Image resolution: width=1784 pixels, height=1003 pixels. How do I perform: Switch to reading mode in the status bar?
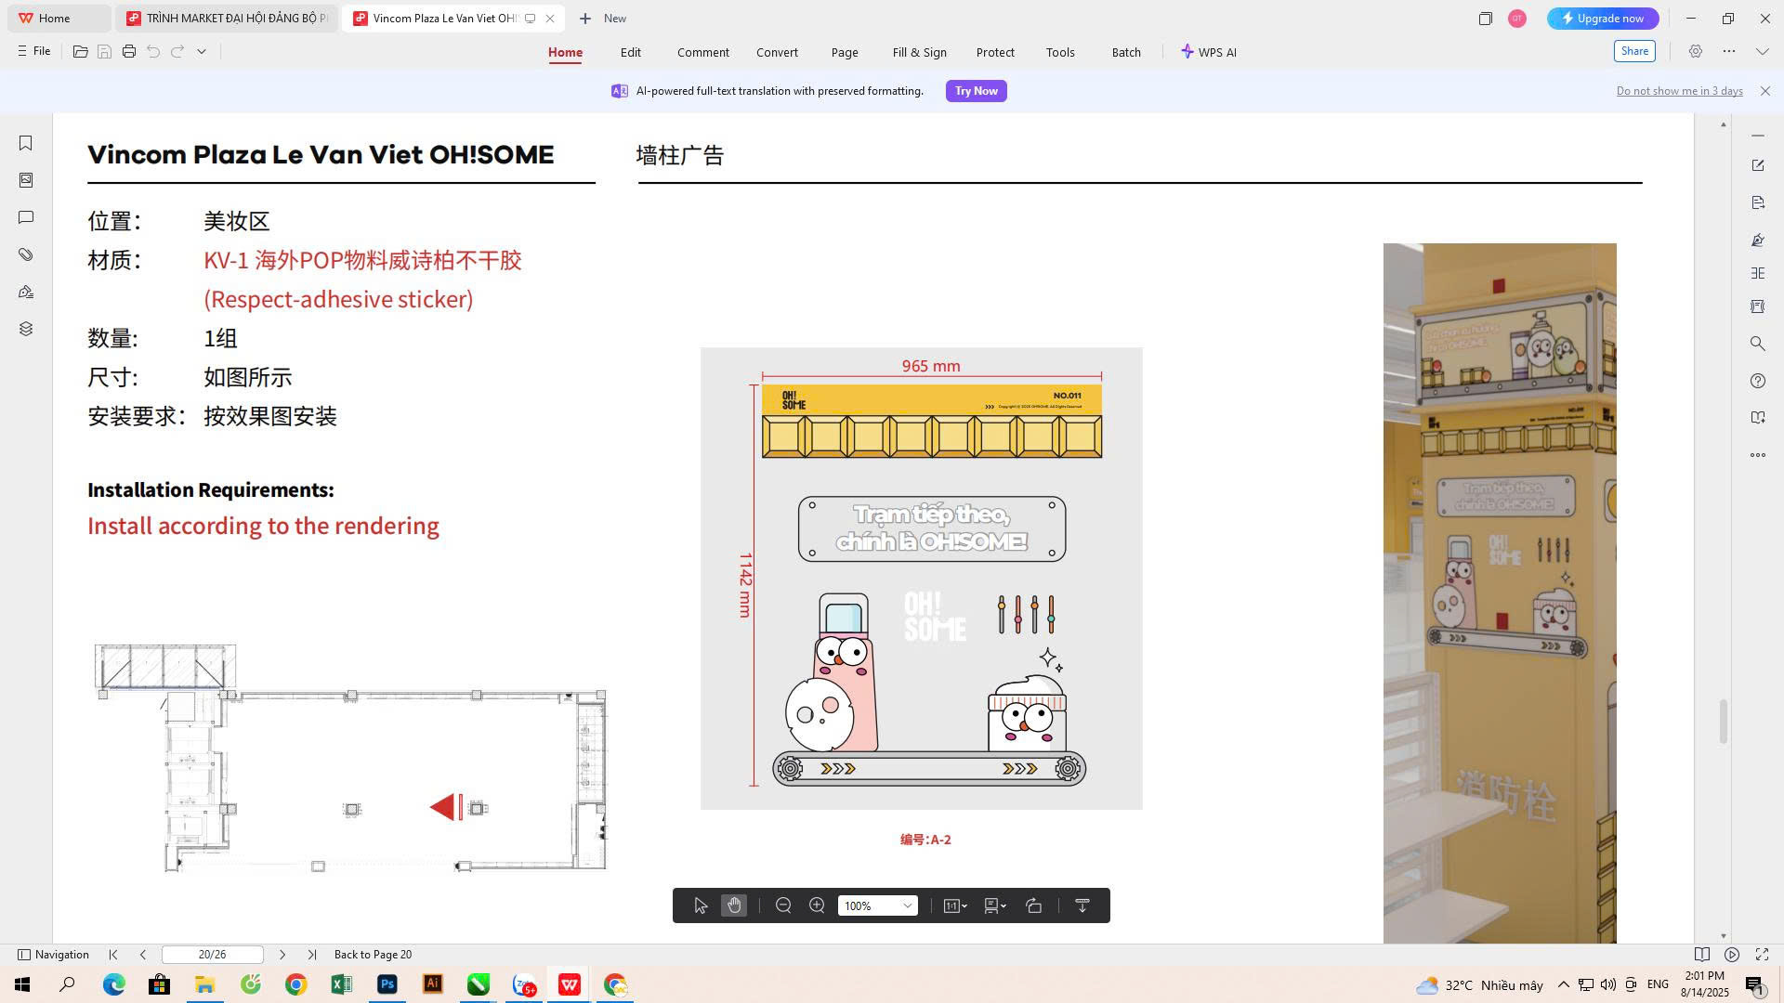tap(1702, 955)
